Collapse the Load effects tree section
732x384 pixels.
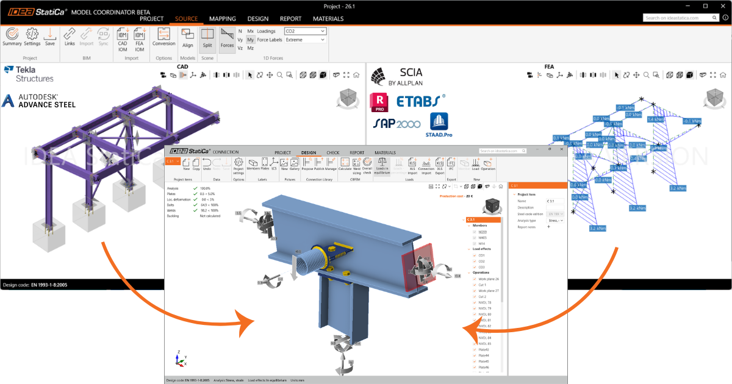468,249
